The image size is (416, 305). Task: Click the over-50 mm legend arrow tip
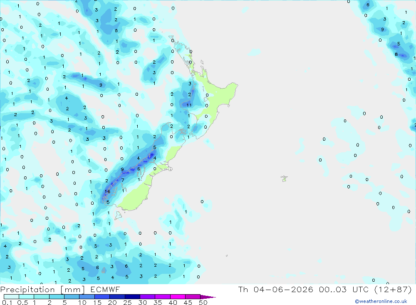(208, 297)
